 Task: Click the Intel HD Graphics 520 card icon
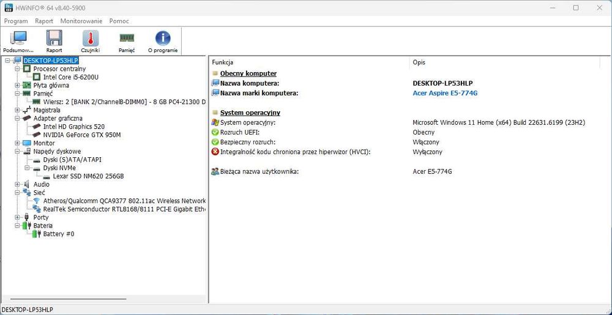click(x=37, y=127)
